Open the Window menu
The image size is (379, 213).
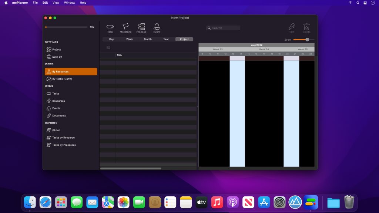(x=70, y=3)
